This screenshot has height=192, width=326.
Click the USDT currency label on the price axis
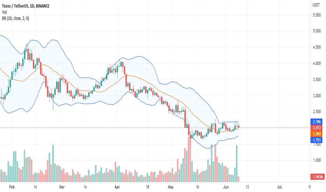click(x=316, y=5)
